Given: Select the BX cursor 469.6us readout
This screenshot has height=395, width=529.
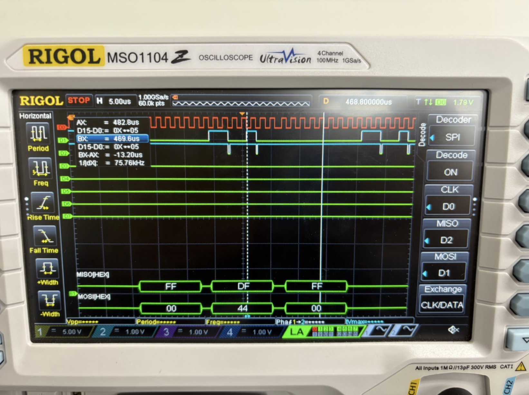Looking at the screenshot, I should click(x=112, y=139).
